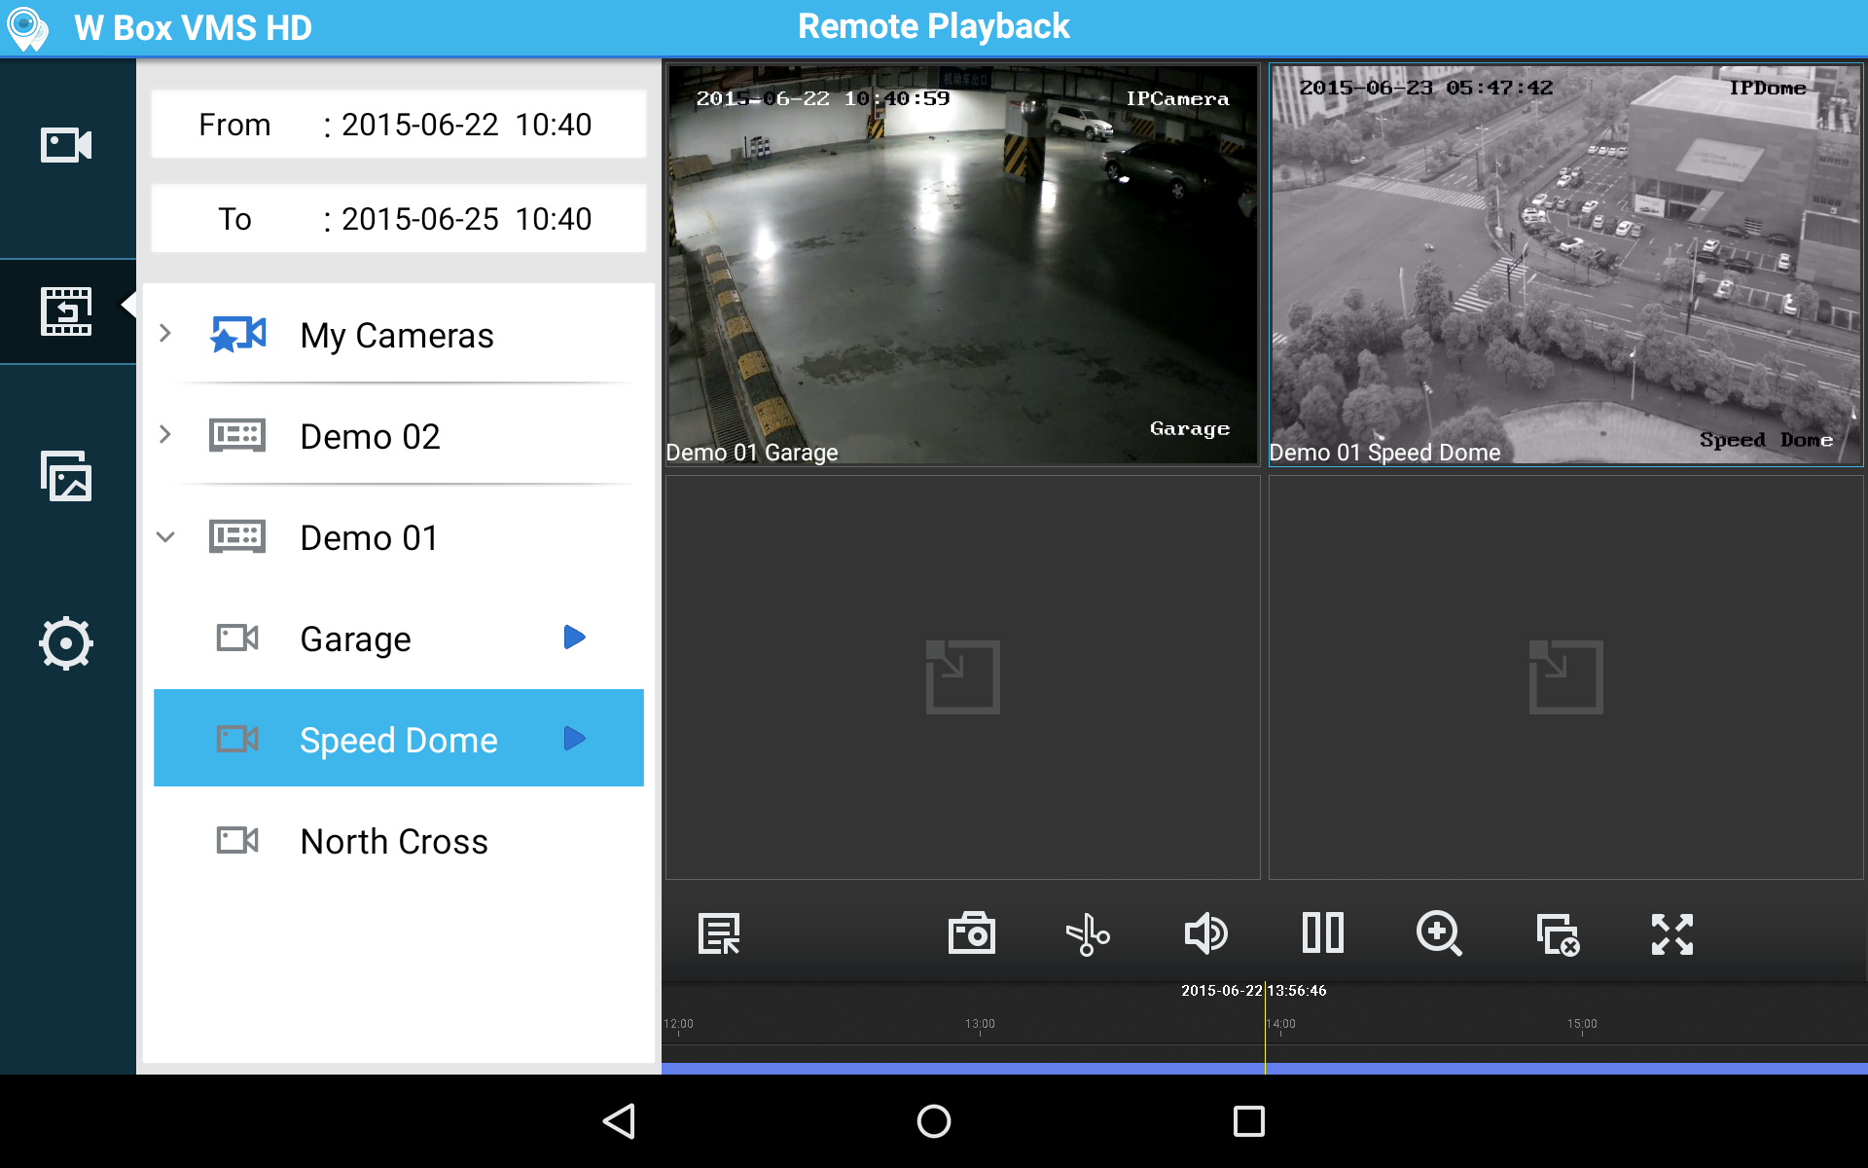Select the North Cross camera
The image size is (1868, 1168).
tap(394, 841)
